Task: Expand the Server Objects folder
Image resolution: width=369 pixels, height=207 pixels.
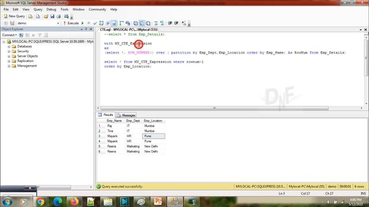Action: tap(9, 56)
